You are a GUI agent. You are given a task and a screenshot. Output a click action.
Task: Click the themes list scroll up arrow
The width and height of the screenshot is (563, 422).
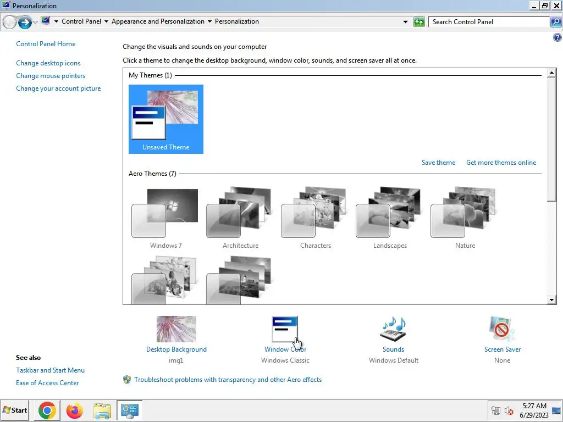tap(552, 73)
